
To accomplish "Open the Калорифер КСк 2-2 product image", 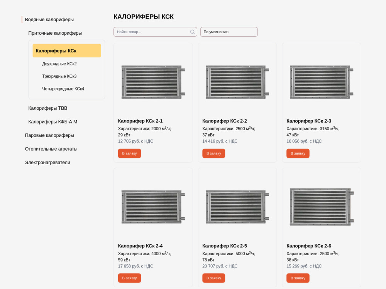I will pyautogui.click(x=237, y=82).
